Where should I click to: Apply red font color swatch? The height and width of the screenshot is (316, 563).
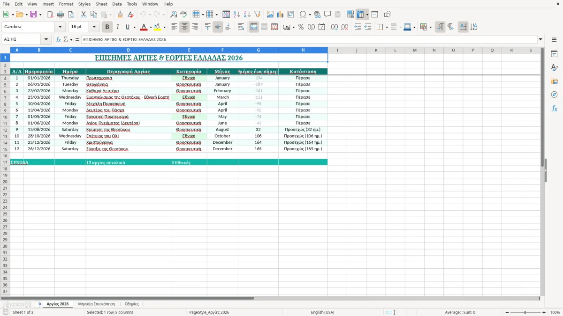(x=145, y=27)
